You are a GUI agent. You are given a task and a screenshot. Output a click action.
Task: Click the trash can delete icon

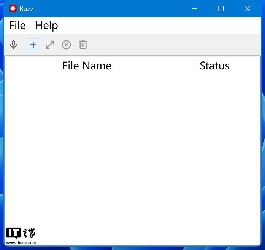pos(83,45)
